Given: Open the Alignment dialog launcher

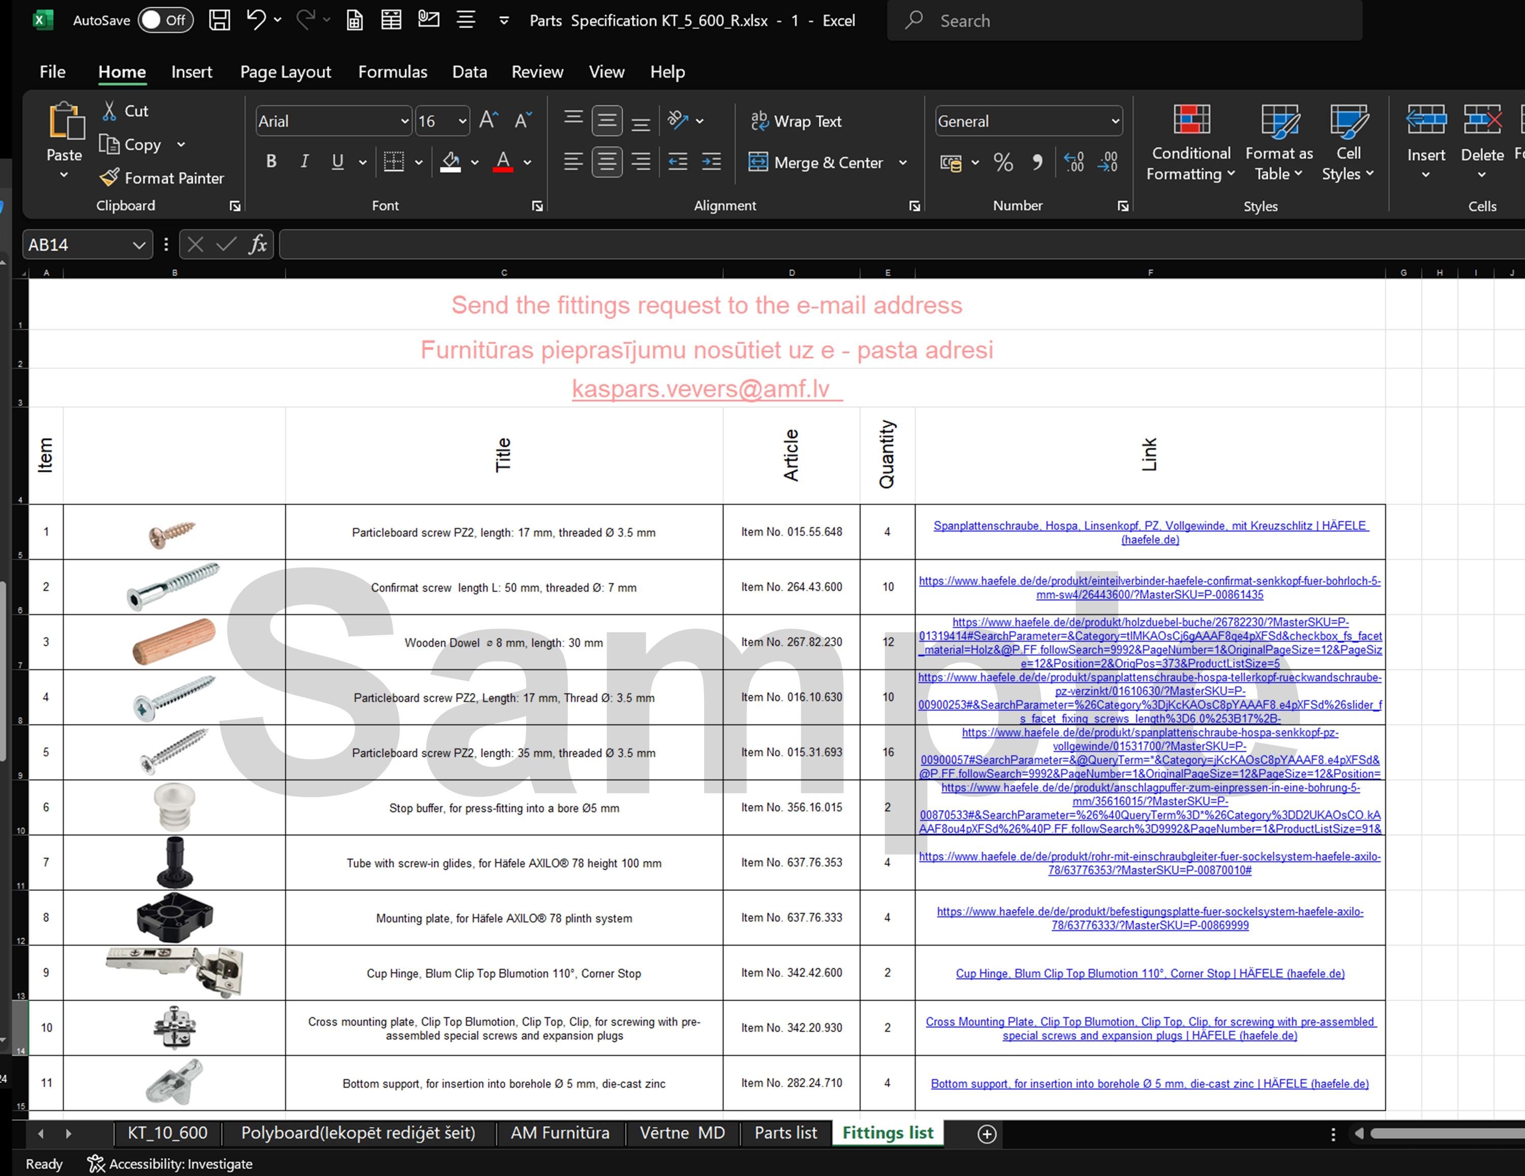Looking at the screenshot, I should tap(914, 206).
